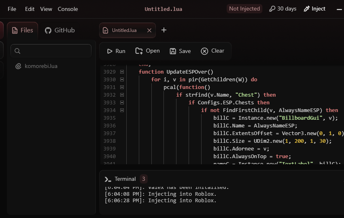Screen dimensions: 344x218
Task: Collapse the fold at line 3933
Action: click(x=122, y=103)
